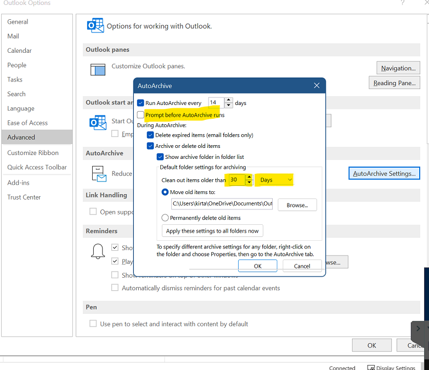429x370 pixels.
Task: Select Move old items to option
Action: pos(165,192)
